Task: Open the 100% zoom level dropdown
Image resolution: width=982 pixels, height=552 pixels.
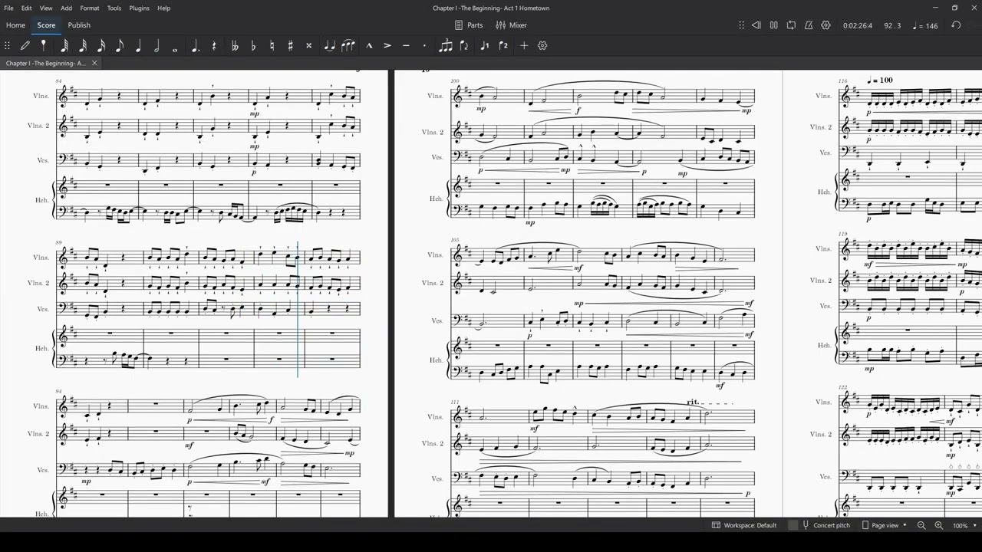Action: 964,525
